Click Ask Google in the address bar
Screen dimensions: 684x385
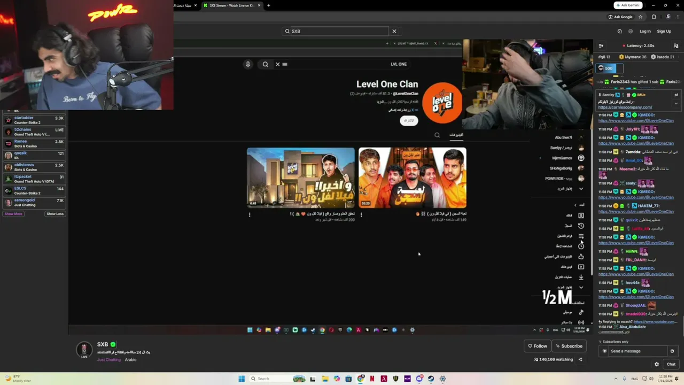(620, 17)
